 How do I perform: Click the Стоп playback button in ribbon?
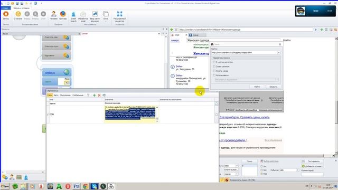43,15
